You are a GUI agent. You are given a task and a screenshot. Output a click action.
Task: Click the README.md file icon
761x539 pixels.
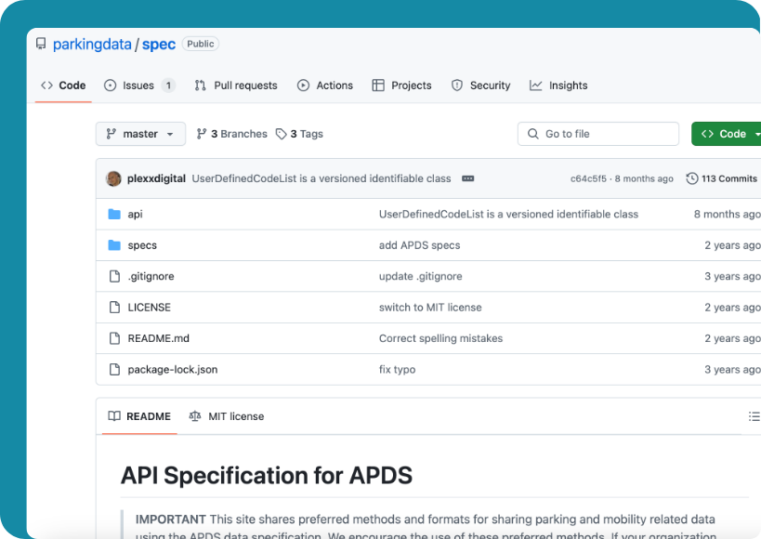114,338
